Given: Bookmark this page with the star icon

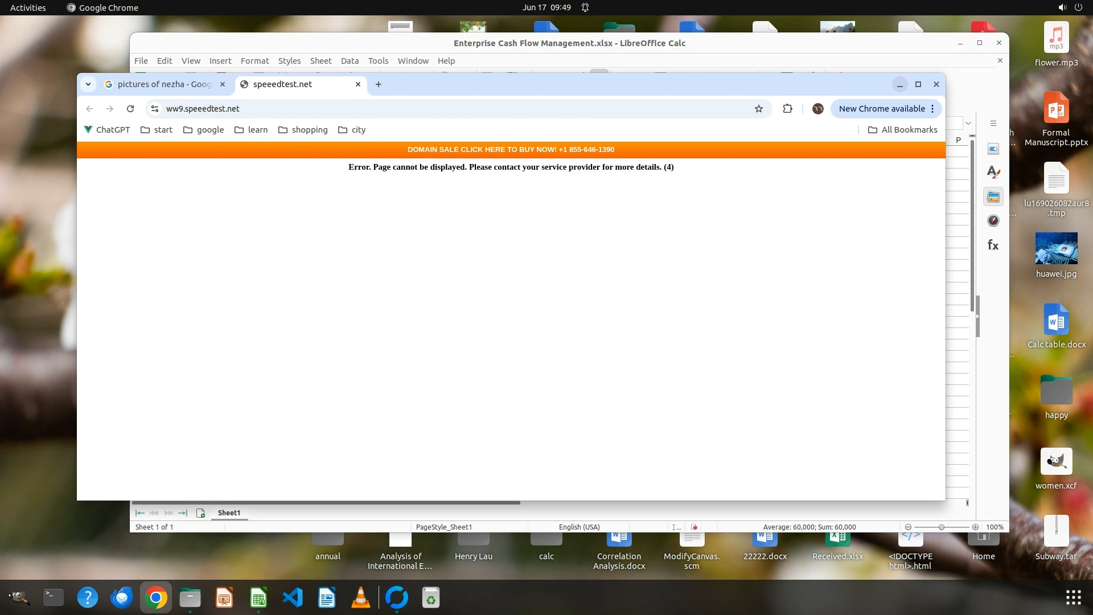Looking at the screenshot, I should [x=758, y=109].
